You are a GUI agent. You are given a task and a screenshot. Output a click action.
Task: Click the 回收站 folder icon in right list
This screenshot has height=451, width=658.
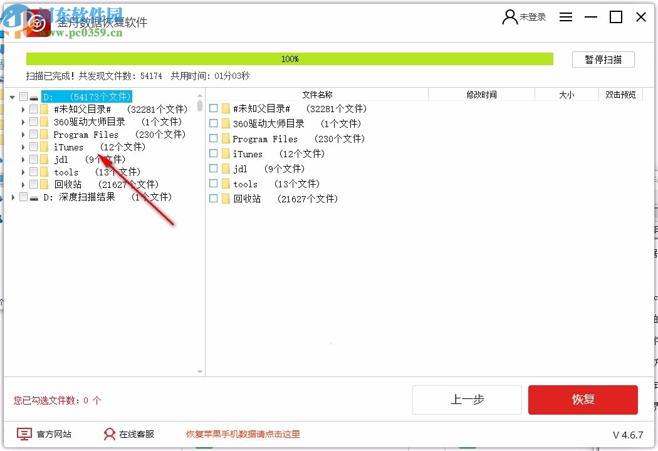click(225, 199)
